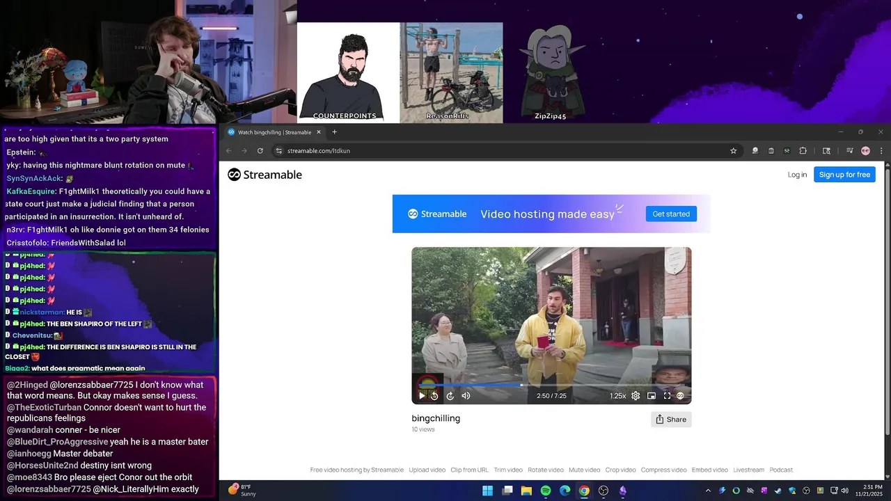Screen dimensions: 891x501
Task: Click the Embed video footer link
Action: (x=709, y=470)
